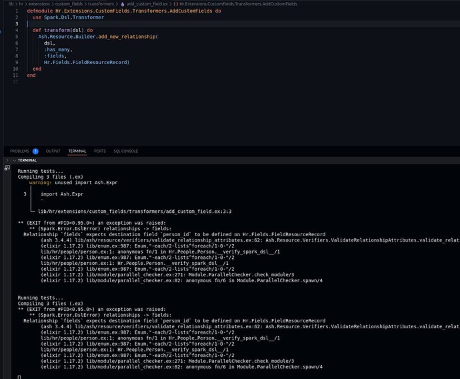Click the Elixir drop icon in breadcrumb

123,4
